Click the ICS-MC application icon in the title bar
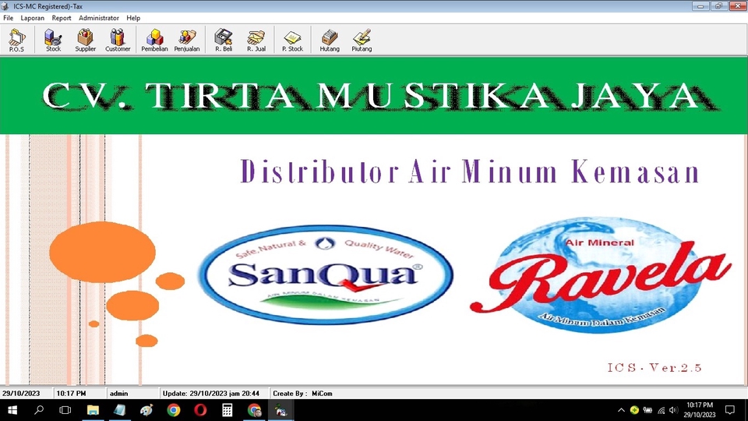This screenshot has width=748, height=421. point(5,6)
